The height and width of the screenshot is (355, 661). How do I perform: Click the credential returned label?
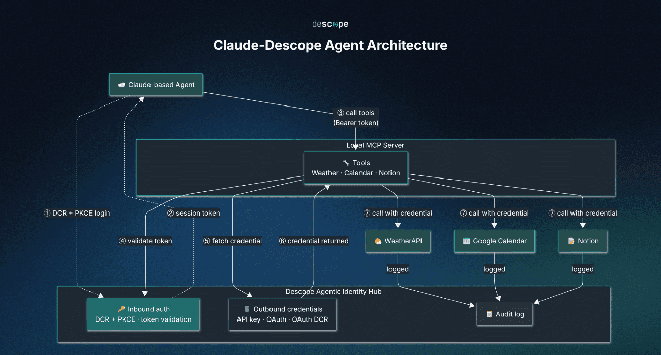[314, 241]
